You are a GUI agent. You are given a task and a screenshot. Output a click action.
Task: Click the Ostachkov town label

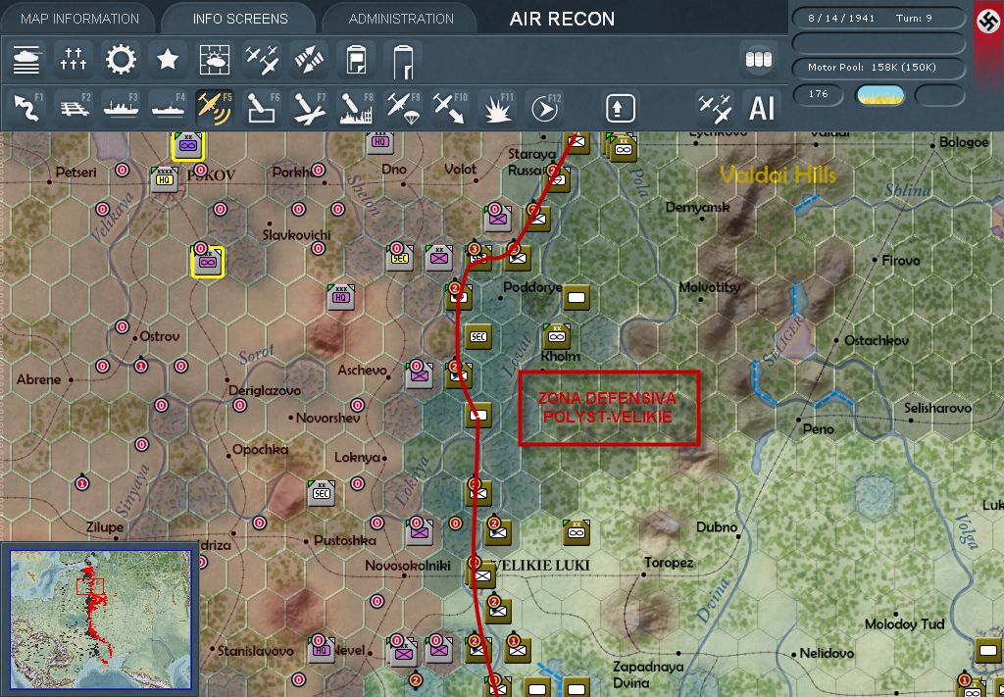click(876, 340)
